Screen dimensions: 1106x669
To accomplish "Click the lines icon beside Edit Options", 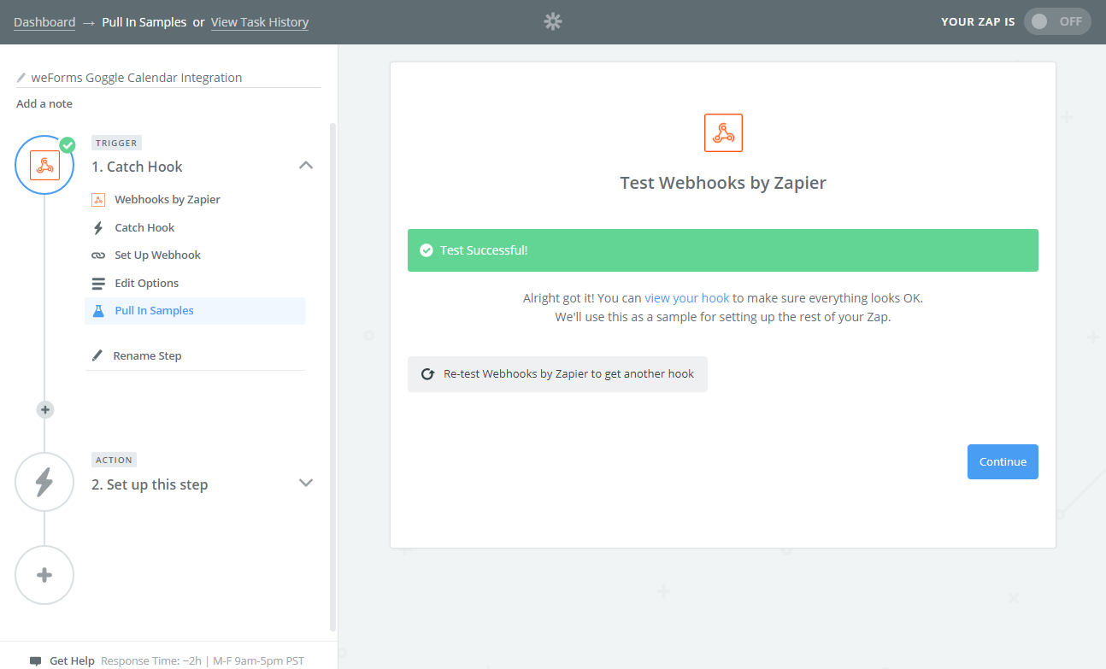I will tap(98, 284).
